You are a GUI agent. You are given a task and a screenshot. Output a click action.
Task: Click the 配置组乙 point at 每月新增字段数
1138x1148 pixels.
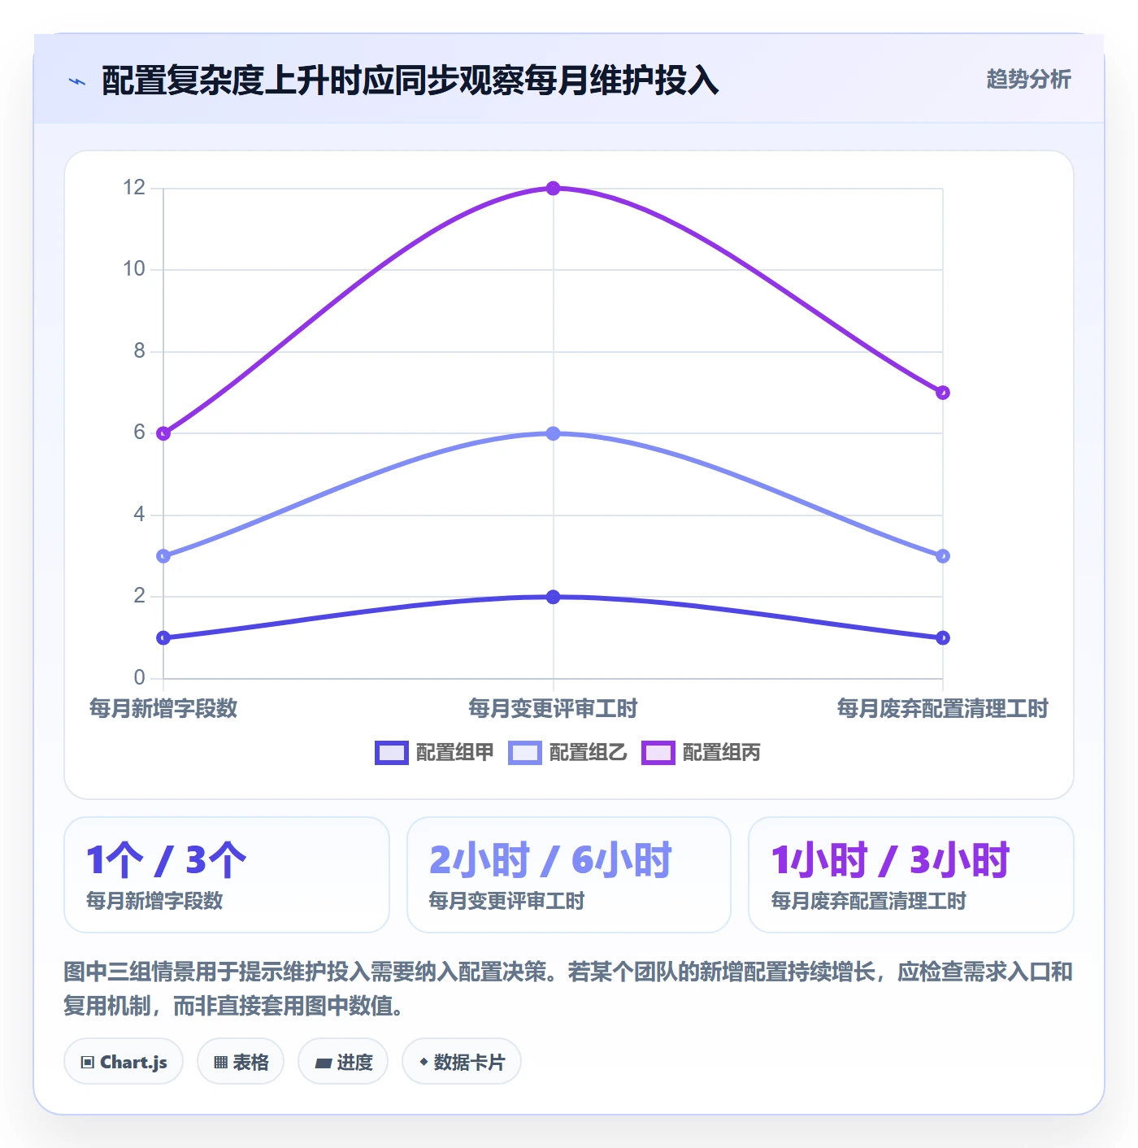tap(163, 556)
